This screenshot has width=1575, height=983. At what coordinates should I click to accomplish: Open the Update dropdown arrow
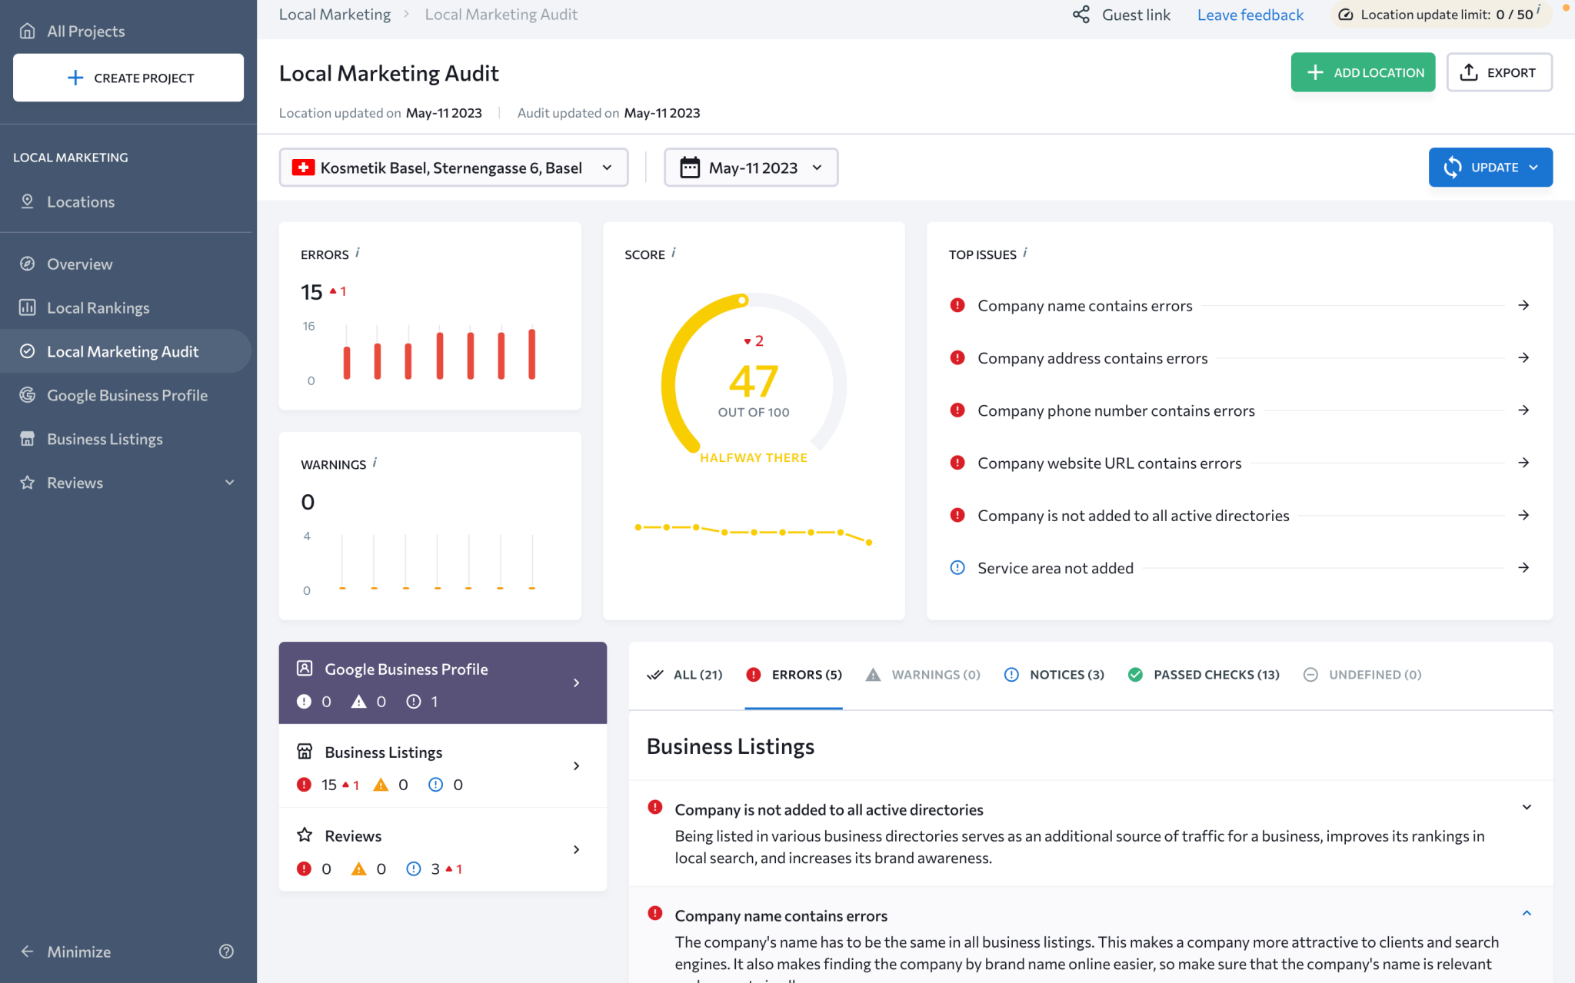tap(1535, 167)
